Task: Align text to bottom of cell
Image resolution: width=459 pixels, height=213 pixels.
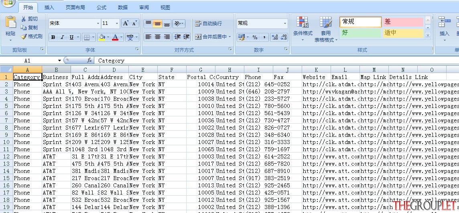Action: (167, 24)
